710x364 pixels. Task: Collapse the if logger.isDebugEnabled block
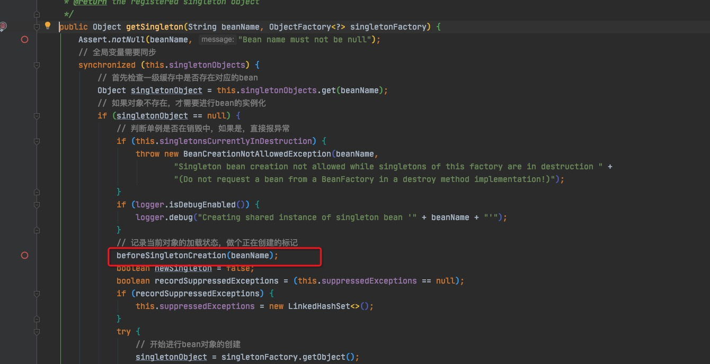coord(37,205)
